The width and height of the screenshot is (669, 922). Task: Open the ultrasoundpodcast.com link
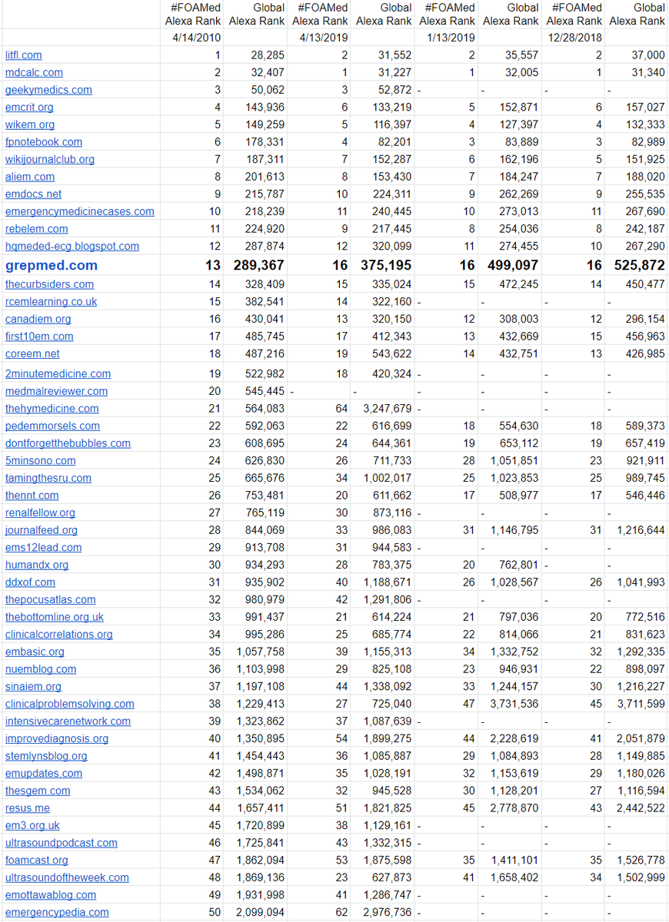(62, 844)
